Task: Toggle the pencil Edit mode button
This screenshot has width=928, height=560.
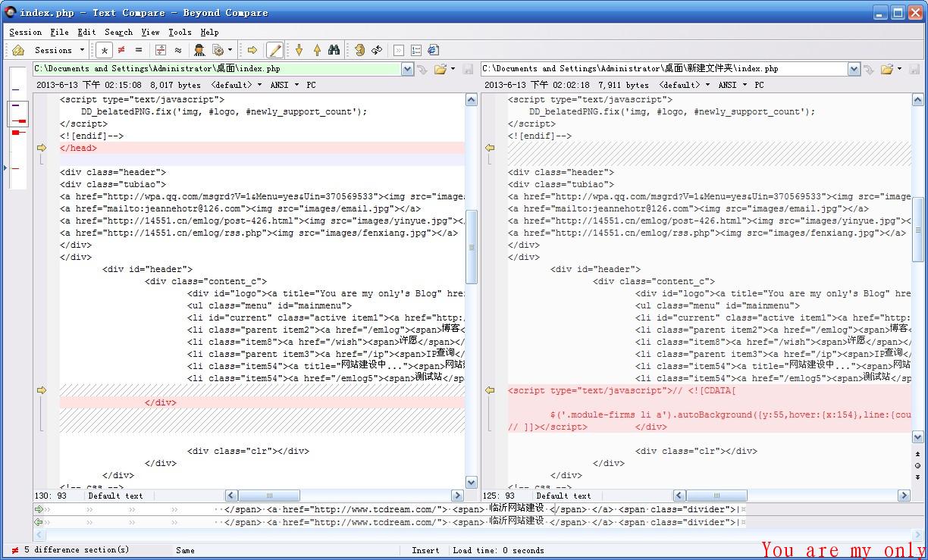Action: pyautogui.click(x=274, y=50)
